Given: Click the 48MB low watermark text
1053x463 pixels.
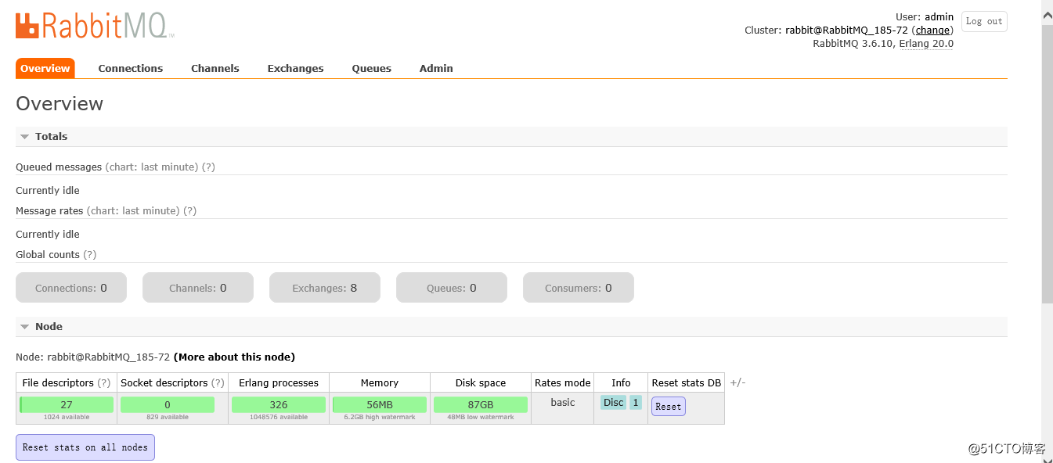Looking at the screenshot, I should click(x=481, y=418).
